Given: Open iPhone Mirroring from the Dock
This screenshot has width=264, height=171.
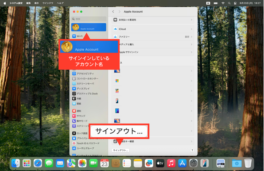Looking at the screenshot, I should coord(205,163).
